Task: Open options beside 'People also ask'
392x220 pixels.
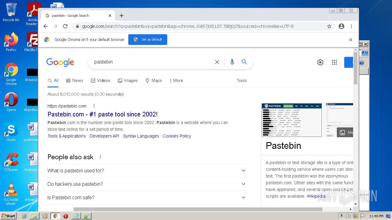Action: (x=100, y=157)
